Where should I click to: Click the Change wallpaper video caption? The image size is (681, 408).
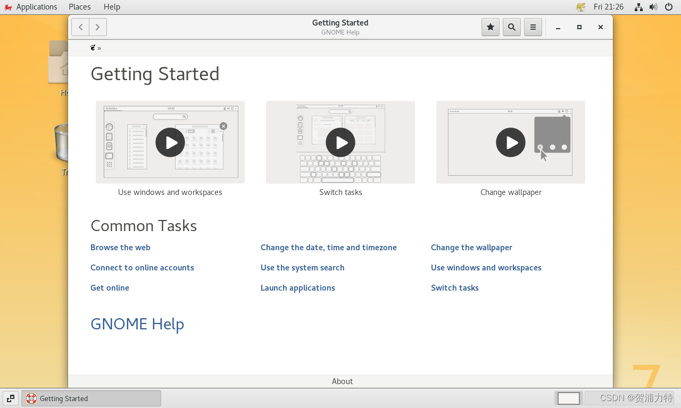511,192
